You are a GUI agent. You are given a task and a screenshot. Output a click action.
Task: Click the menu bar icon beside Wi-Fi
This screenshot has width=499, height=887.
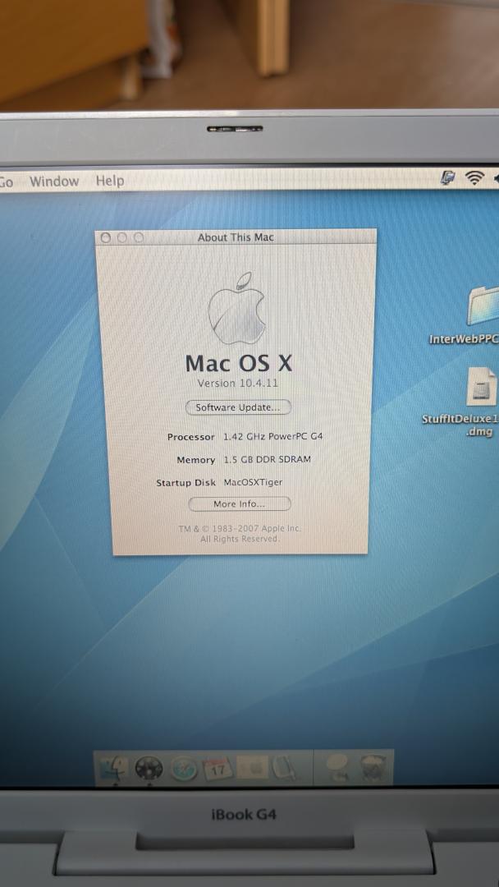[x=448, y=178]
